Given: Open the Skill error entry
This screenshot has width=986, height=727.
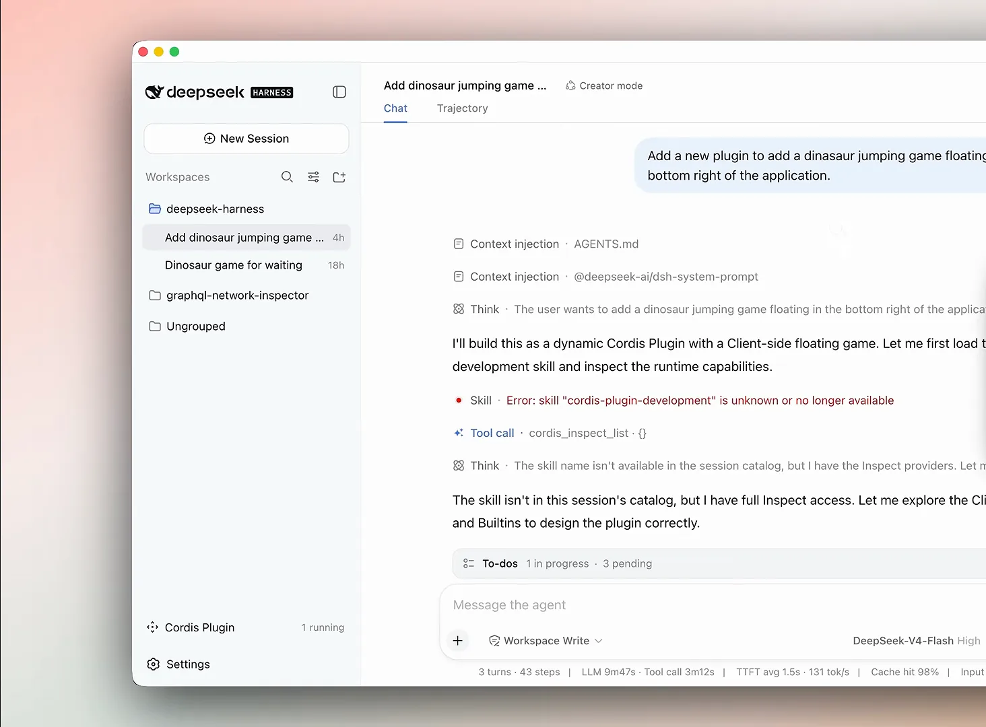Looking at the screenshot, I should click(x=673, y=401).
